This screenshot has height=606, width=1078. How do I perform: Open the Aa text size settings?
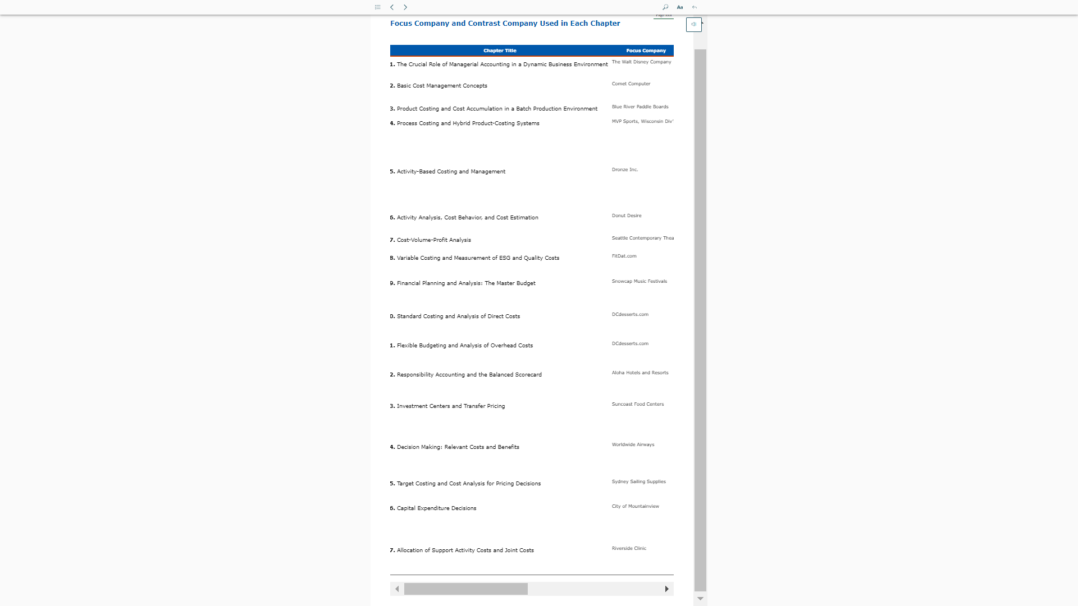(680, 7)
